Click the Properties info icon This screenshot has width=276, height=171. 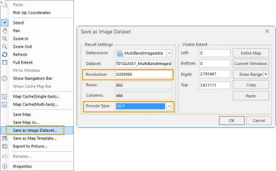coord(5,166)
